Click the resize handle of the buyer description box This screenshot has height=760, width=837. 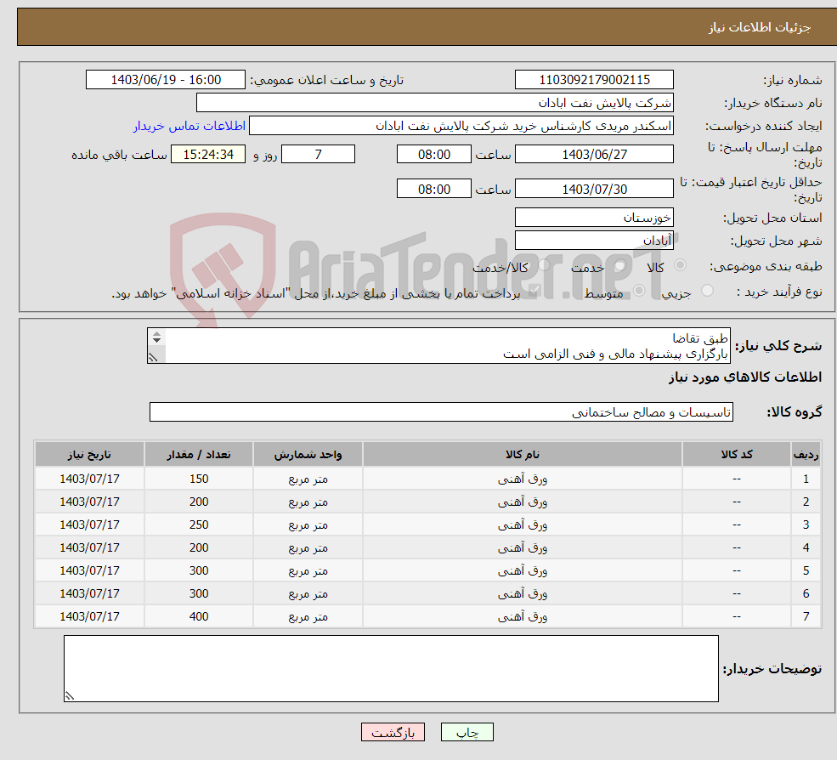pyautogui.click(x=70, y=696)
